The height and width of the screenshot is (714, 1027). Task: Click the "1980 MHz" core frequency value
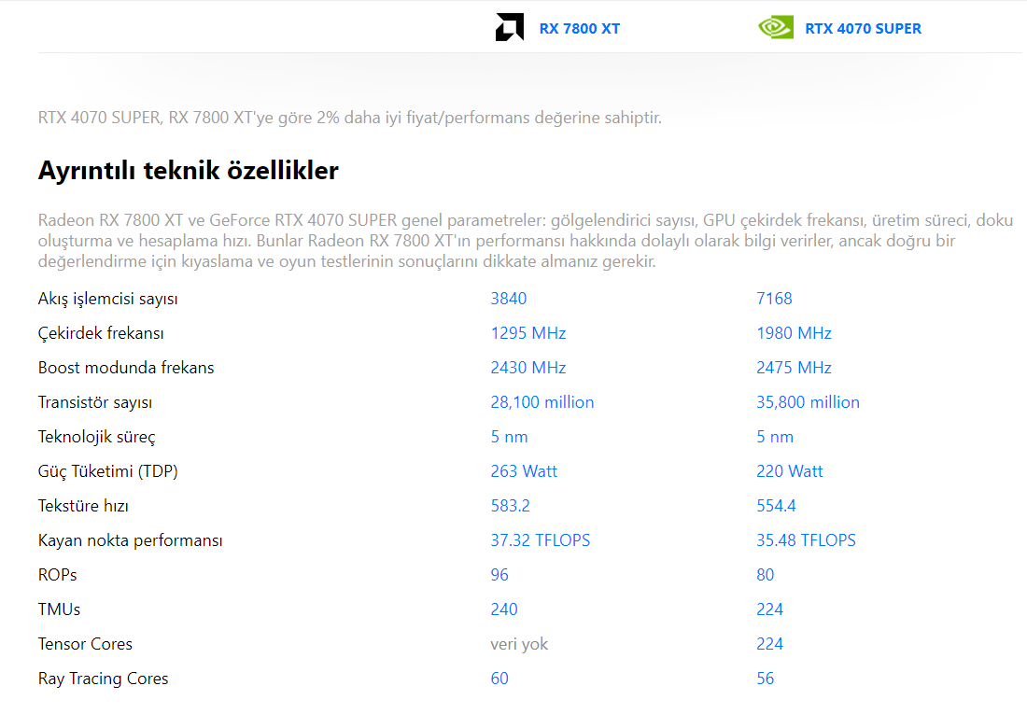(x=794, y=333)
